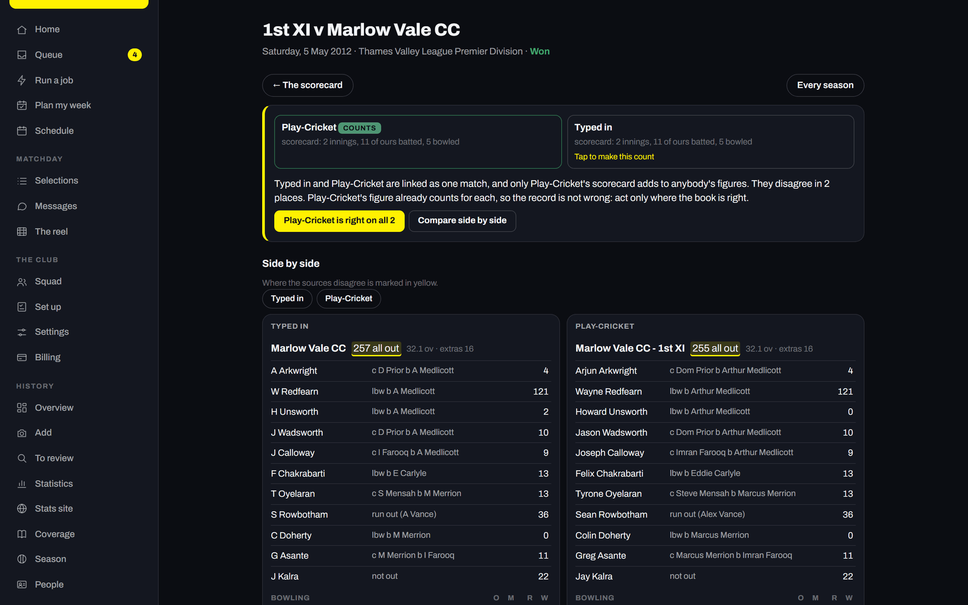Click Compare side by side button
Screen dimensions: 968x605
462,221
